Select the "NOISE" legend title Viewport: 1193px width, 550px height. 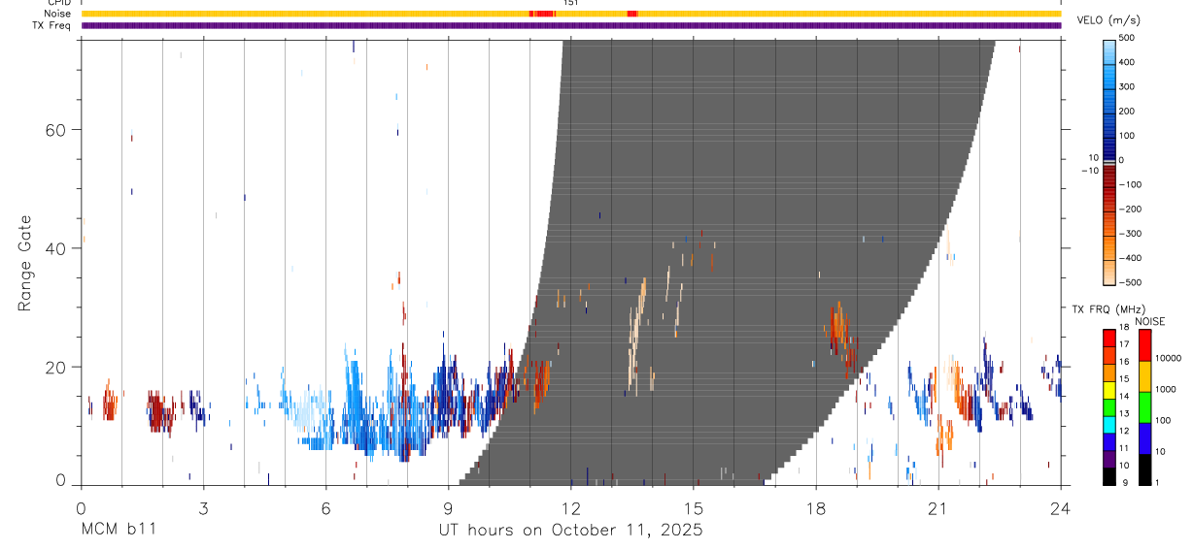tap(1151, 322)
